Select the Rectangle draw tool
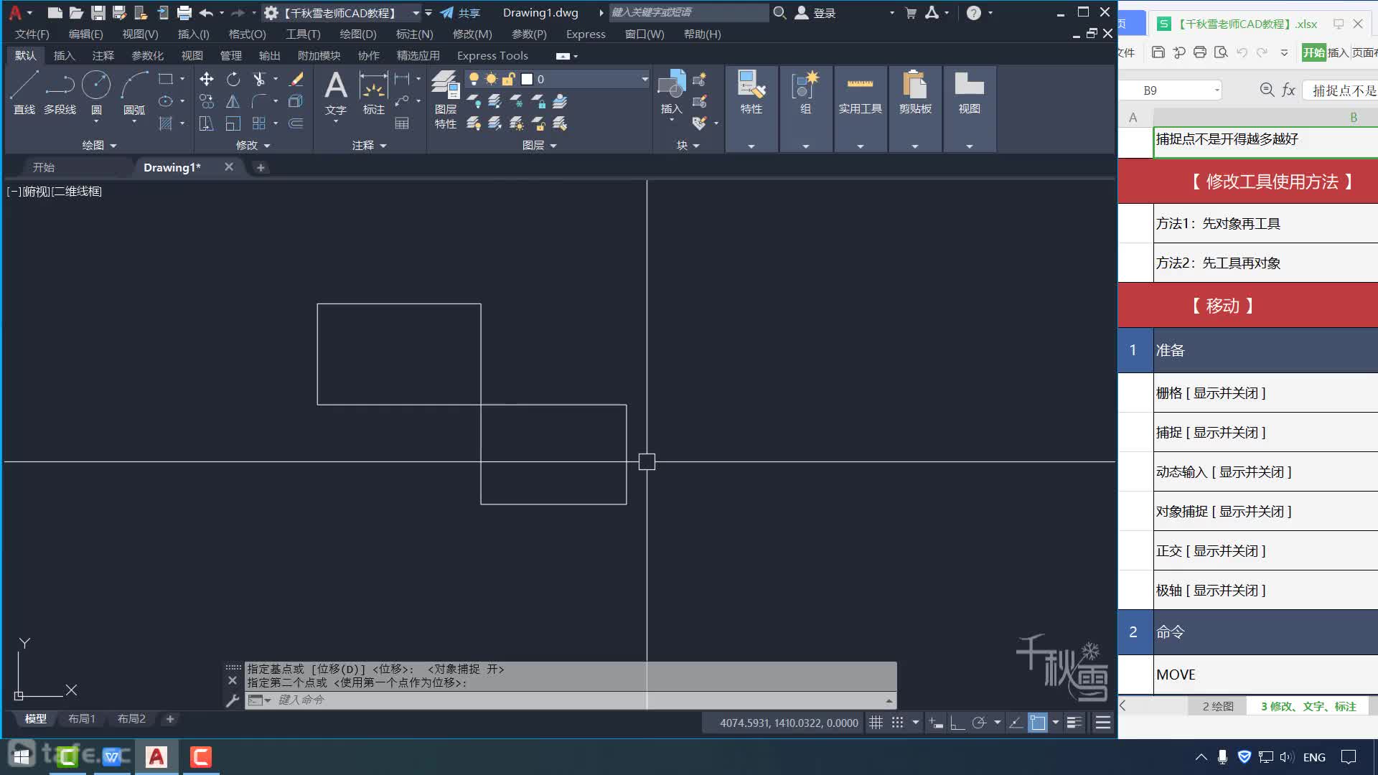This screenshot has height=775, width=1378. pos(166,79)
